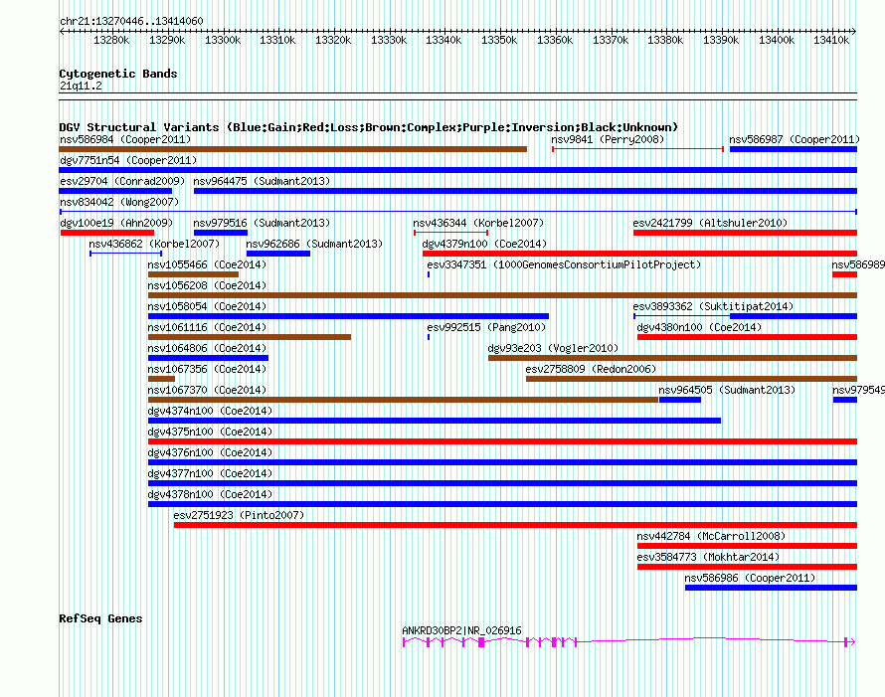Click the Cytogenetic Bands track title

[118, 74]
